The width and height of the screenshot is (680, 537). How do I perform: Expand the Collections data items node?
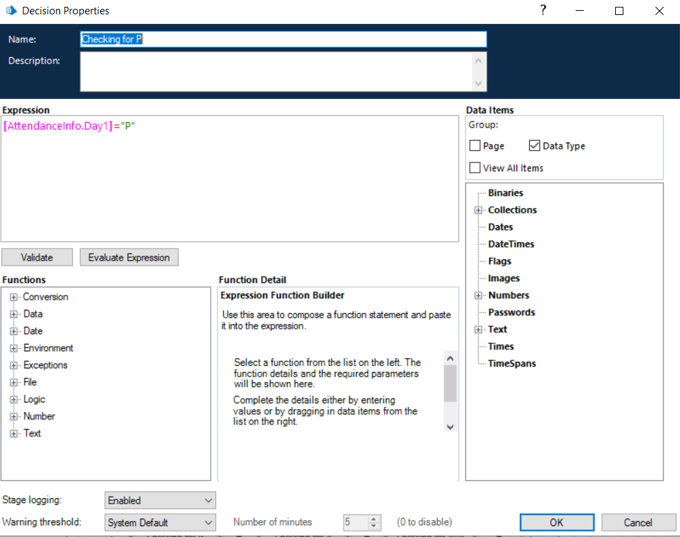478,210
